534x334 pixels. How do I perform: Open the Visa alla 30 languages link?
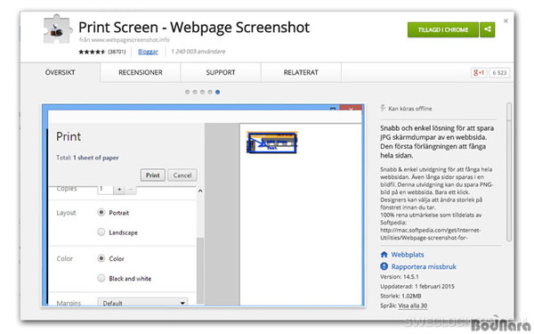click(x=412, y=305)
